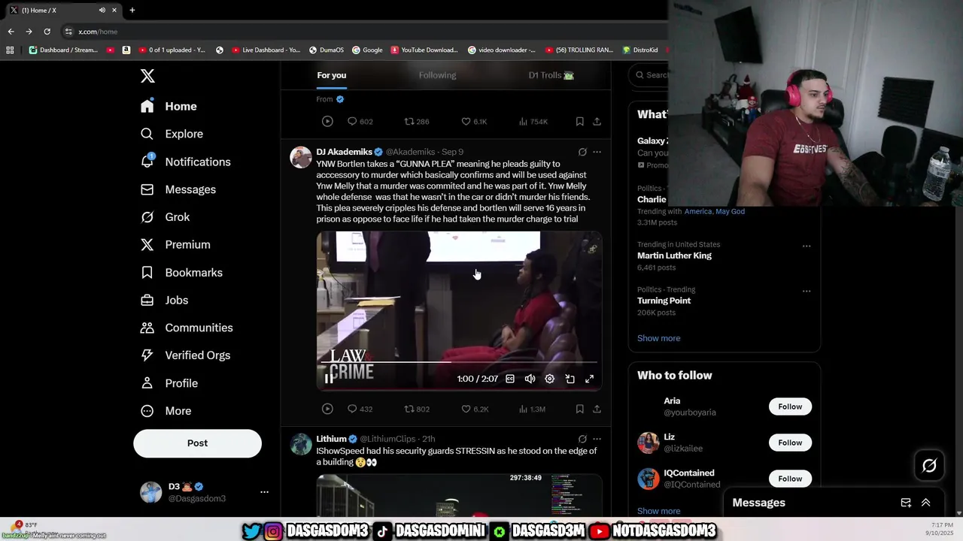
Task: Click the play icon under DJ Akademiks video
Action: coord(327,409)
